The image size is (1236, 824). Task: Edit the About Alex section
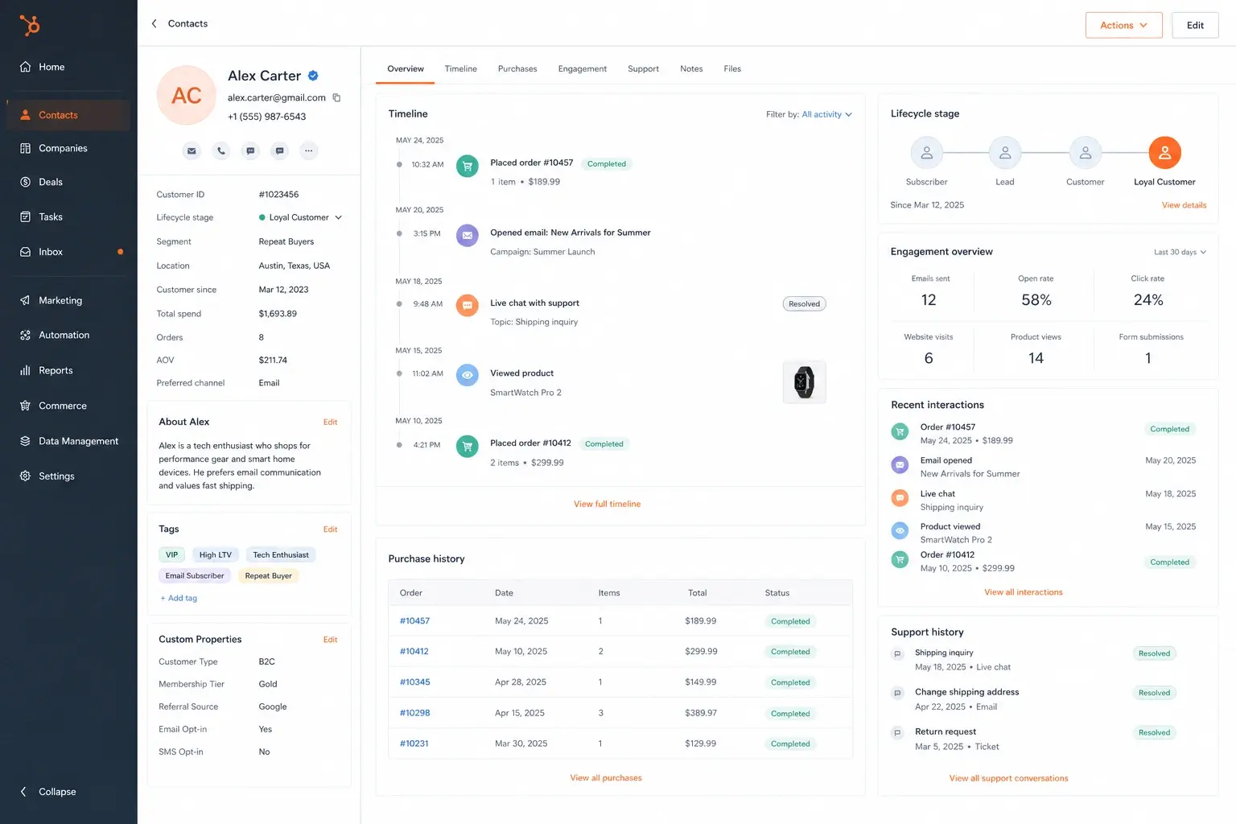[330, 422]
